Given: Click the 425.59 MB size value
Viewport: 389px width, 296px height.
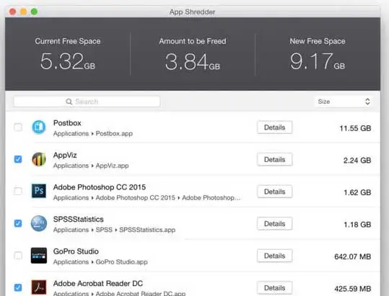Looking at the screenshot, I should click(x=353, y=289).
